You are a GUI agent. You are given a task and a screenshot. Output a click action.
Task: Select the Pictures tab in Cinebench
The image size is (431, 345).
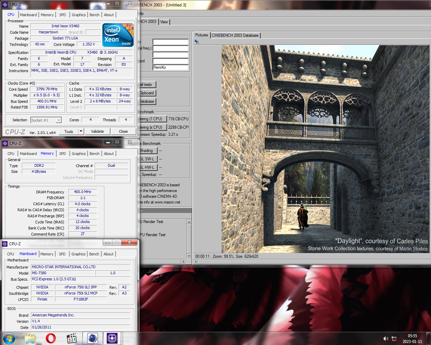(201, 35)
